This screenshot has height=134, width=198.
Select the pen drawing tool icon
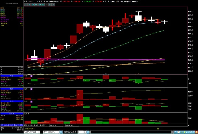(193, 132)
